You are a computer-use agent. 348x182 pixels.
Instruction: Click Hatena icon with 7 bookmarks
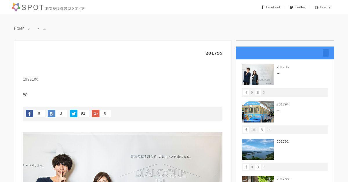click(258, 167)
